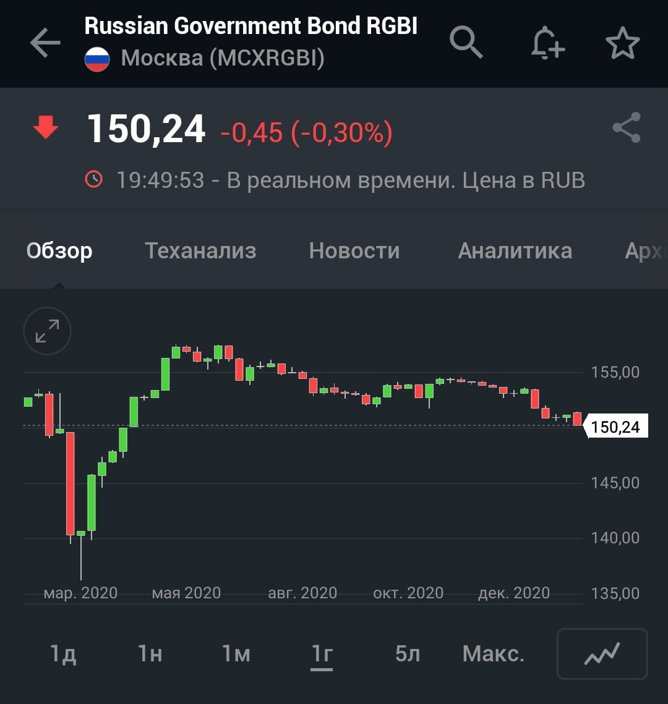Add to watchlist with the star icon
The width and height of the screenshot is (668, 704).
point(622,43)
